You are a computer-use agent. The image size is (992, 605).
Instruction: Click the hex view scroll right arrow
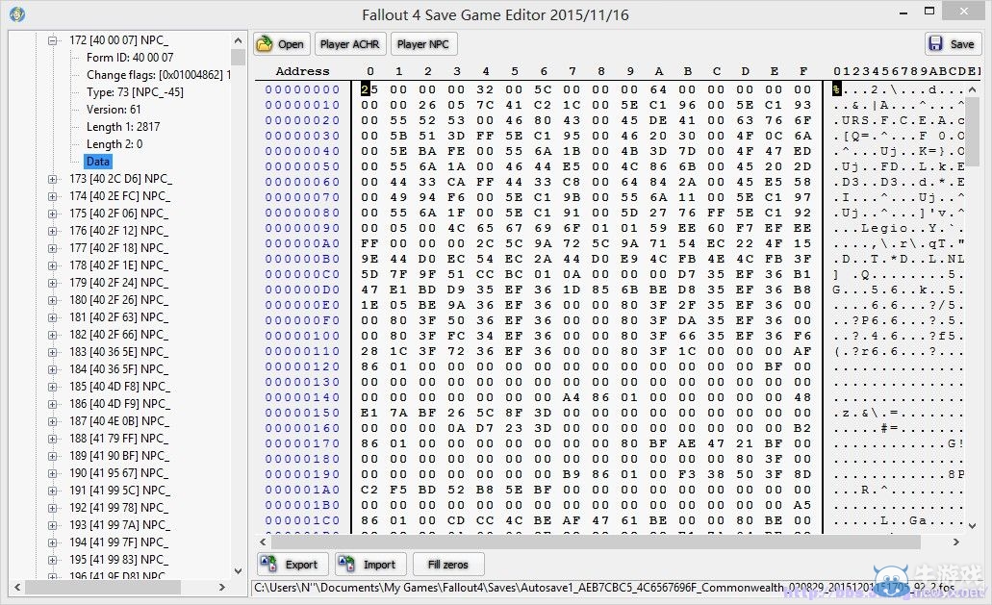956,542
